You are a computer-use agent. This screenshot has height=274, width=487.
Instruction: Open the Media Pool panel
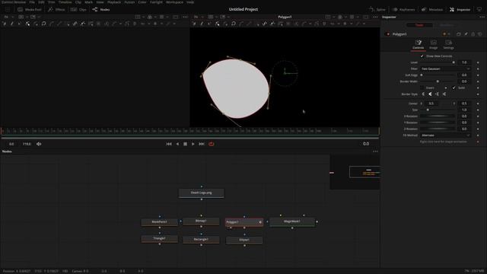point(30,10)
